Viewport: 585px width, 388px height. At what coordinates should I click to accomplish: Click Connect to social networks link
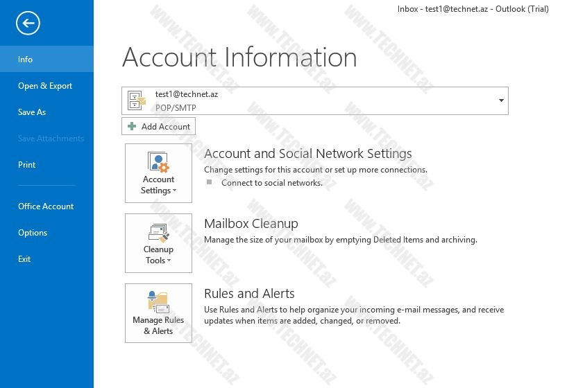(x=271, y=183)
